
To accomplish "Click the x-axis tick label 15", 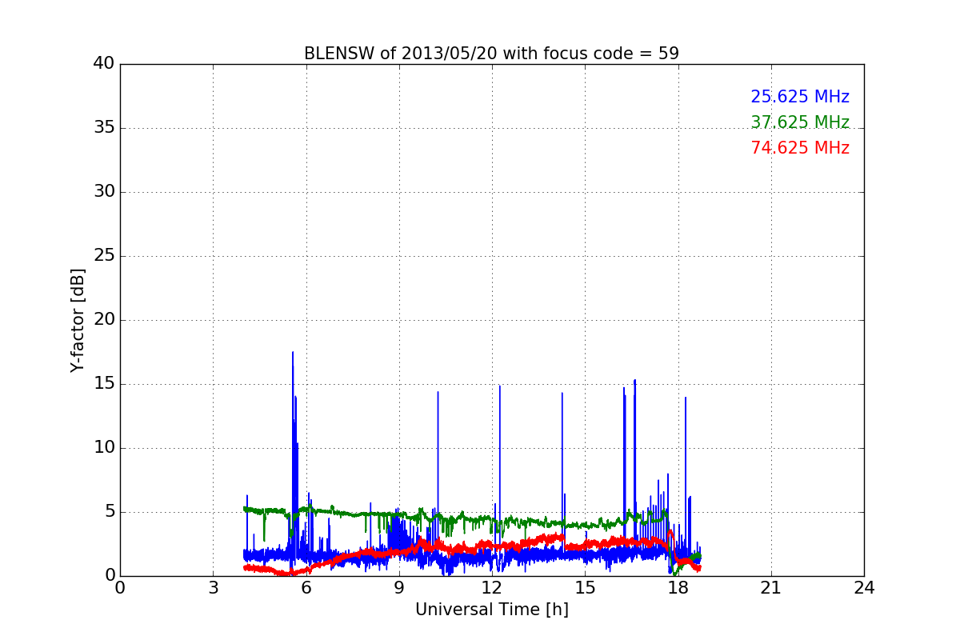I will [x=585, y=587].
